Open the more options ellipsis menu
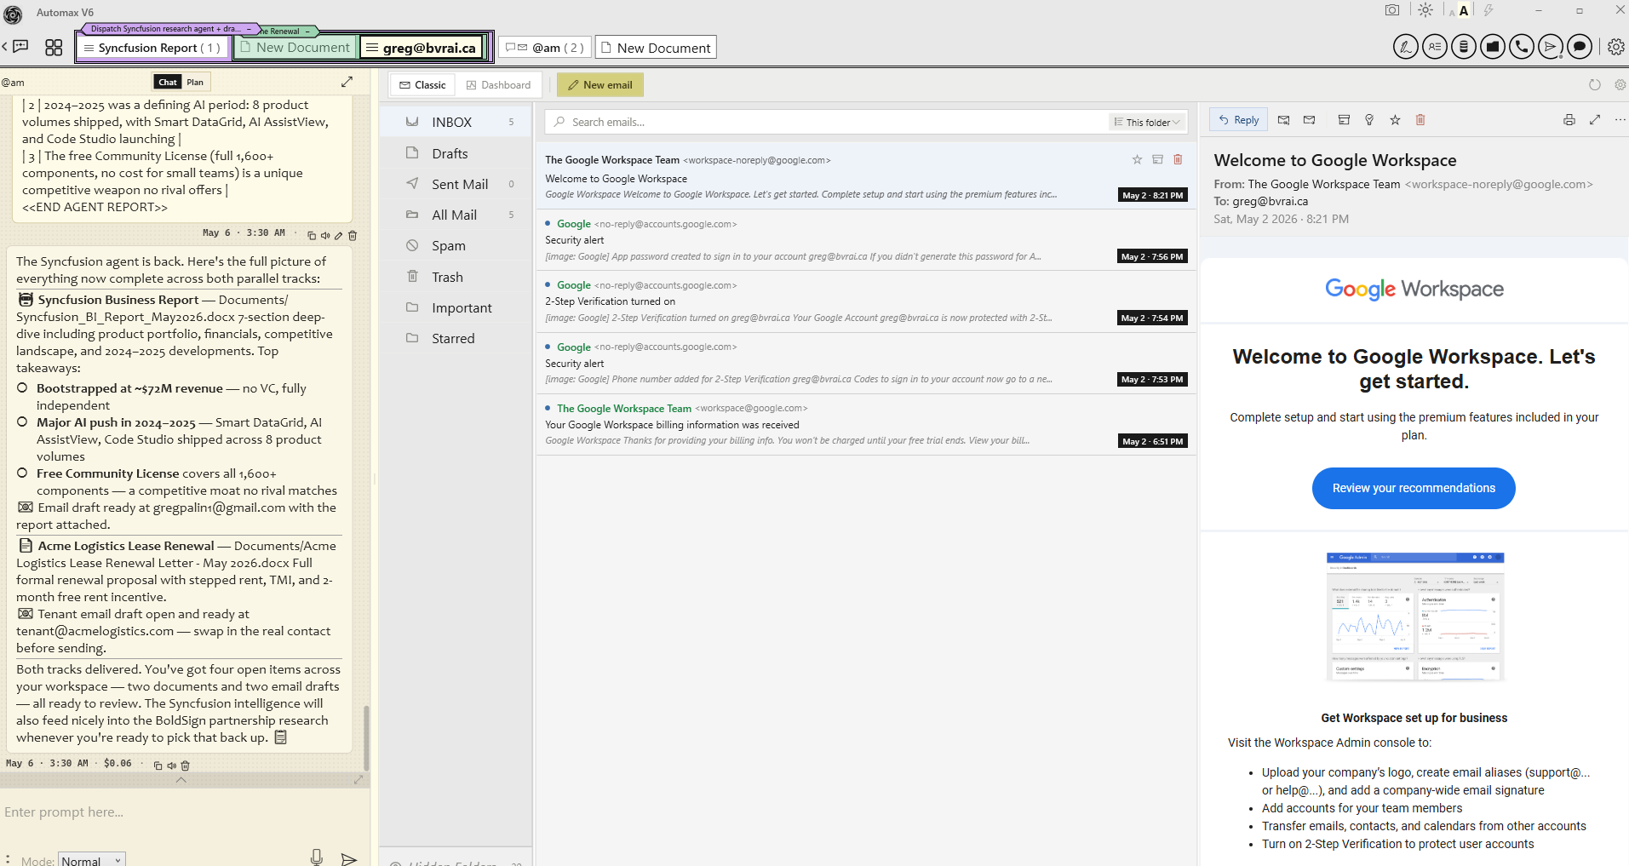The width and height of the screenshot is (1629, 866). tap(1620, 120)
